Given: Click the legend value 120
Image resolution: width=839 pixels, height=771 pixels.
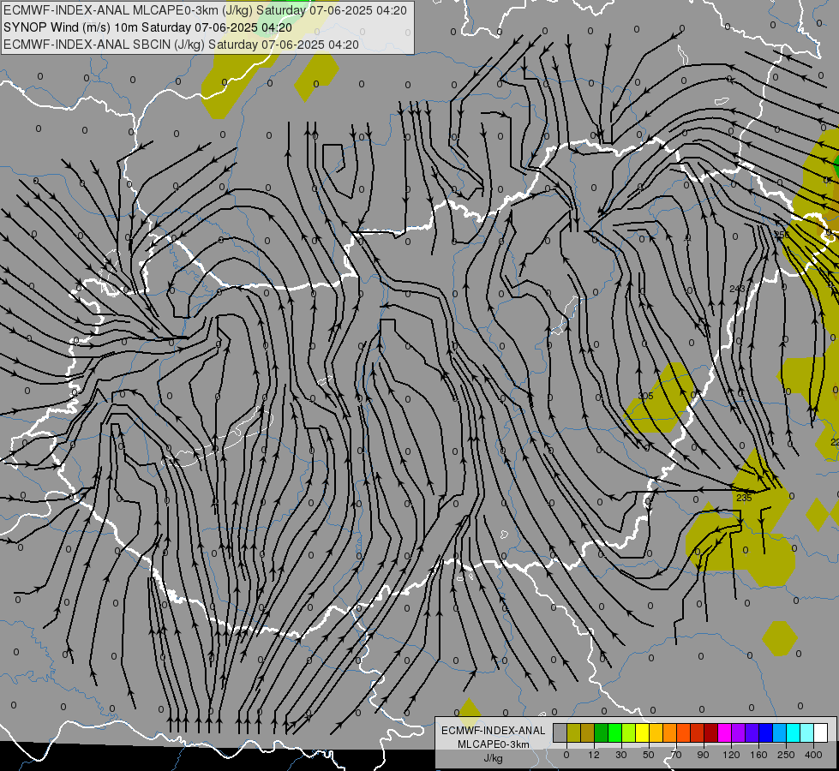Looking at the screenshot, I should pos(731,755).
